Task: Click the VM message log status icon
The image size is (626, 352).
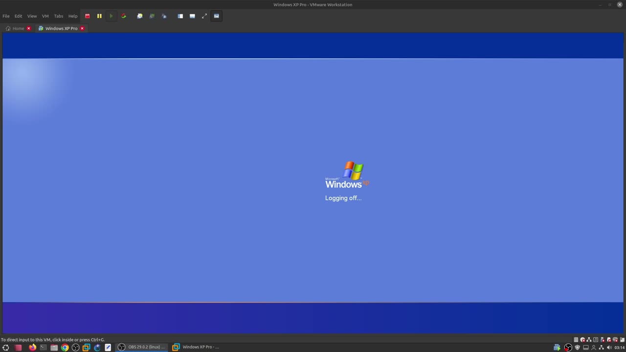Action: 622,340
